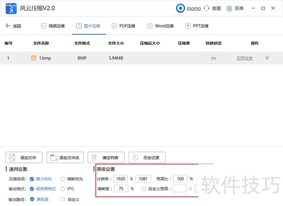
Task: Click the trash icon on 清空列表 button
Action: pos(94,157)
